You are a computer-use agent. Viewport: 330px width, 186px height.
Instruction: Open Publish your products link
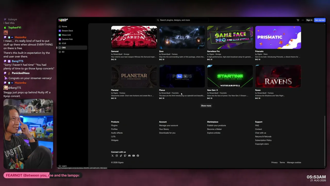217,126
